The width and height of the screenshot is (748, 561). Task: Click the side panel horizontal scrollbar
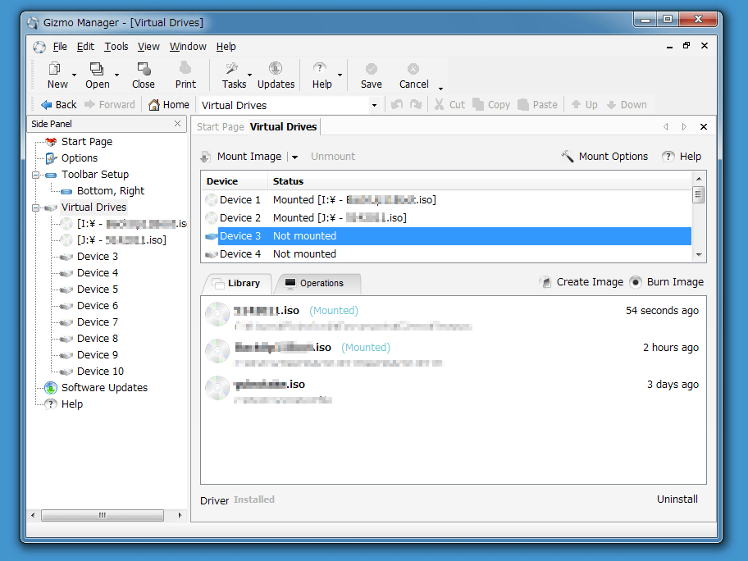point(102,515)
